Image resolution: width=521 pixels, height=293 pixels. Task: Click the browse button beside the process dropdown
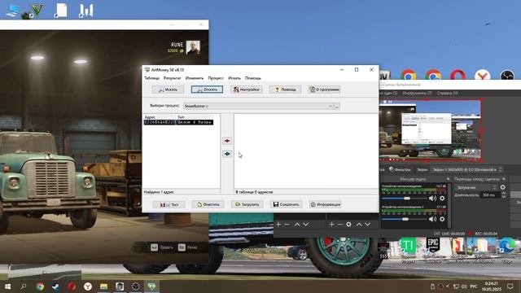pyautogui.click(x=337, y=107)
